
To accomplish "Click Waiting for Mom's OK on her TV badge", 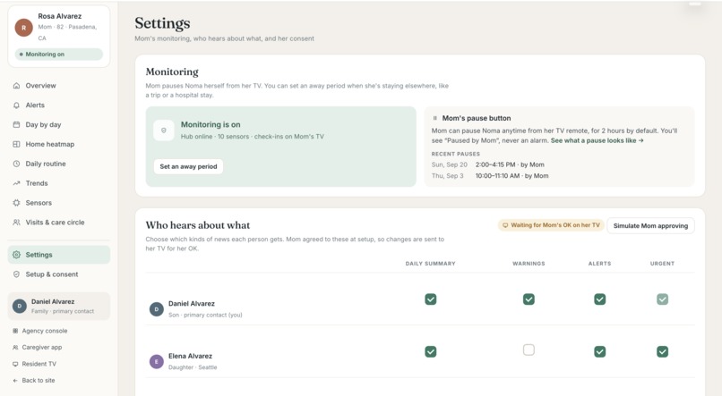I will (x=551, y=225).
